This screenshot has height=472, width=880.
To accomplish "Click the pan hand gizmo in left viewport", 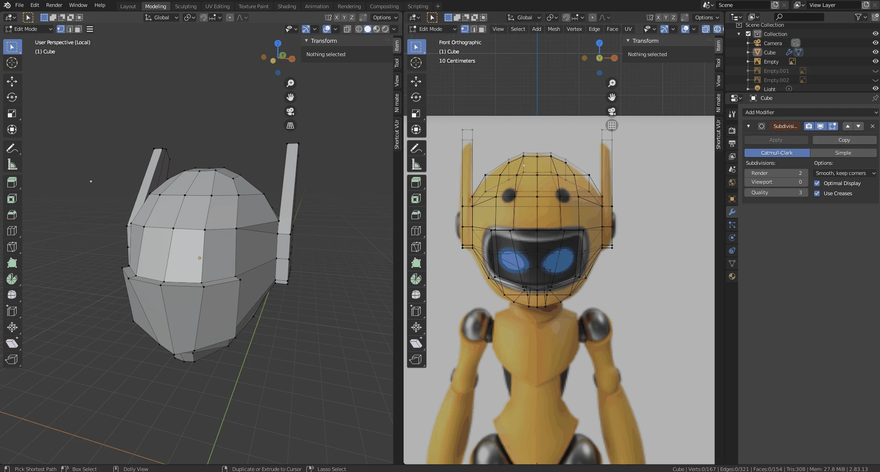I will click(x=290, y=97).
